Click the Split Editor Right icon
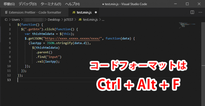The image size is (205, 106). (x=192, y=12)
